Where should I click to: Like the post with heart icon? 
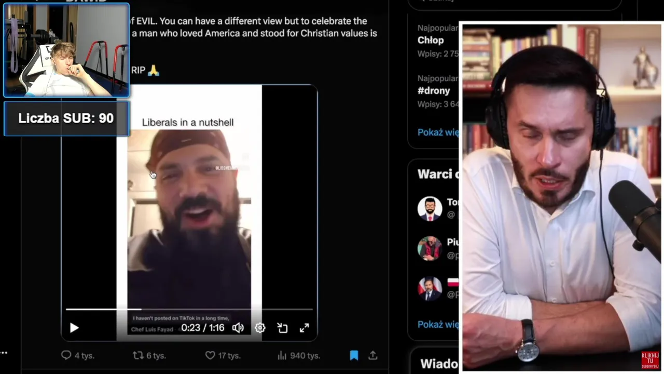tap(210, 355)
